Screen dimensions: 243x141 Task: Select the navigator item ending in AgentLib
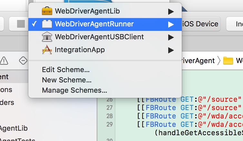[14, 128]
